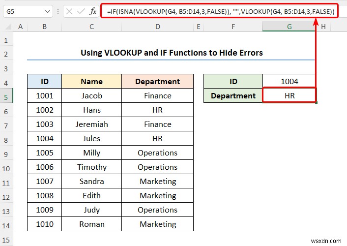Confirm formula entry with the checkmark icon
Screen dimensions: 347x246
81,11
